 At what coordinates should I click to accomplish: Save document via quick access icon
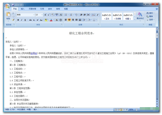[x=13, y=5]
